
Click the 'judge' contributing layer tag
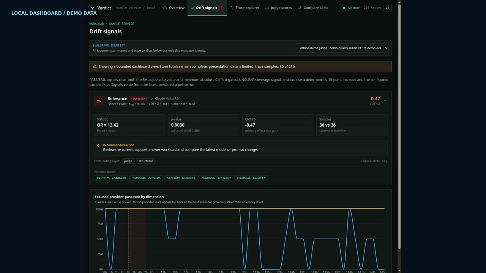pos(128,161)
